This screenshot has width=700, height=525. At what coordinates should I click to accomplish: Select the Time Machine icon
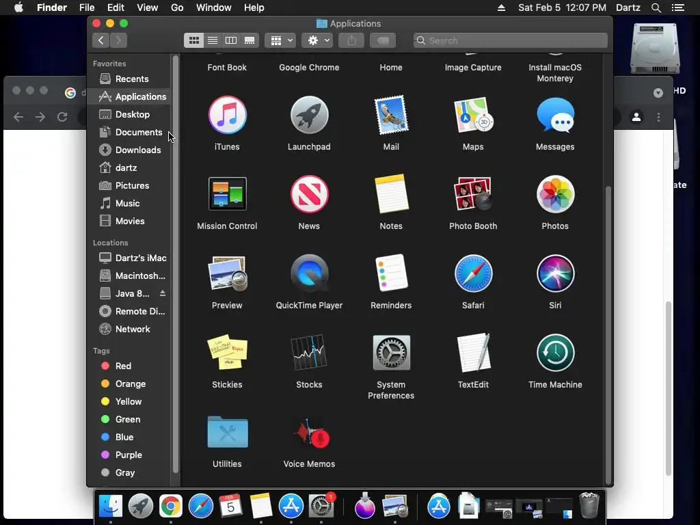tap(555, 353)
